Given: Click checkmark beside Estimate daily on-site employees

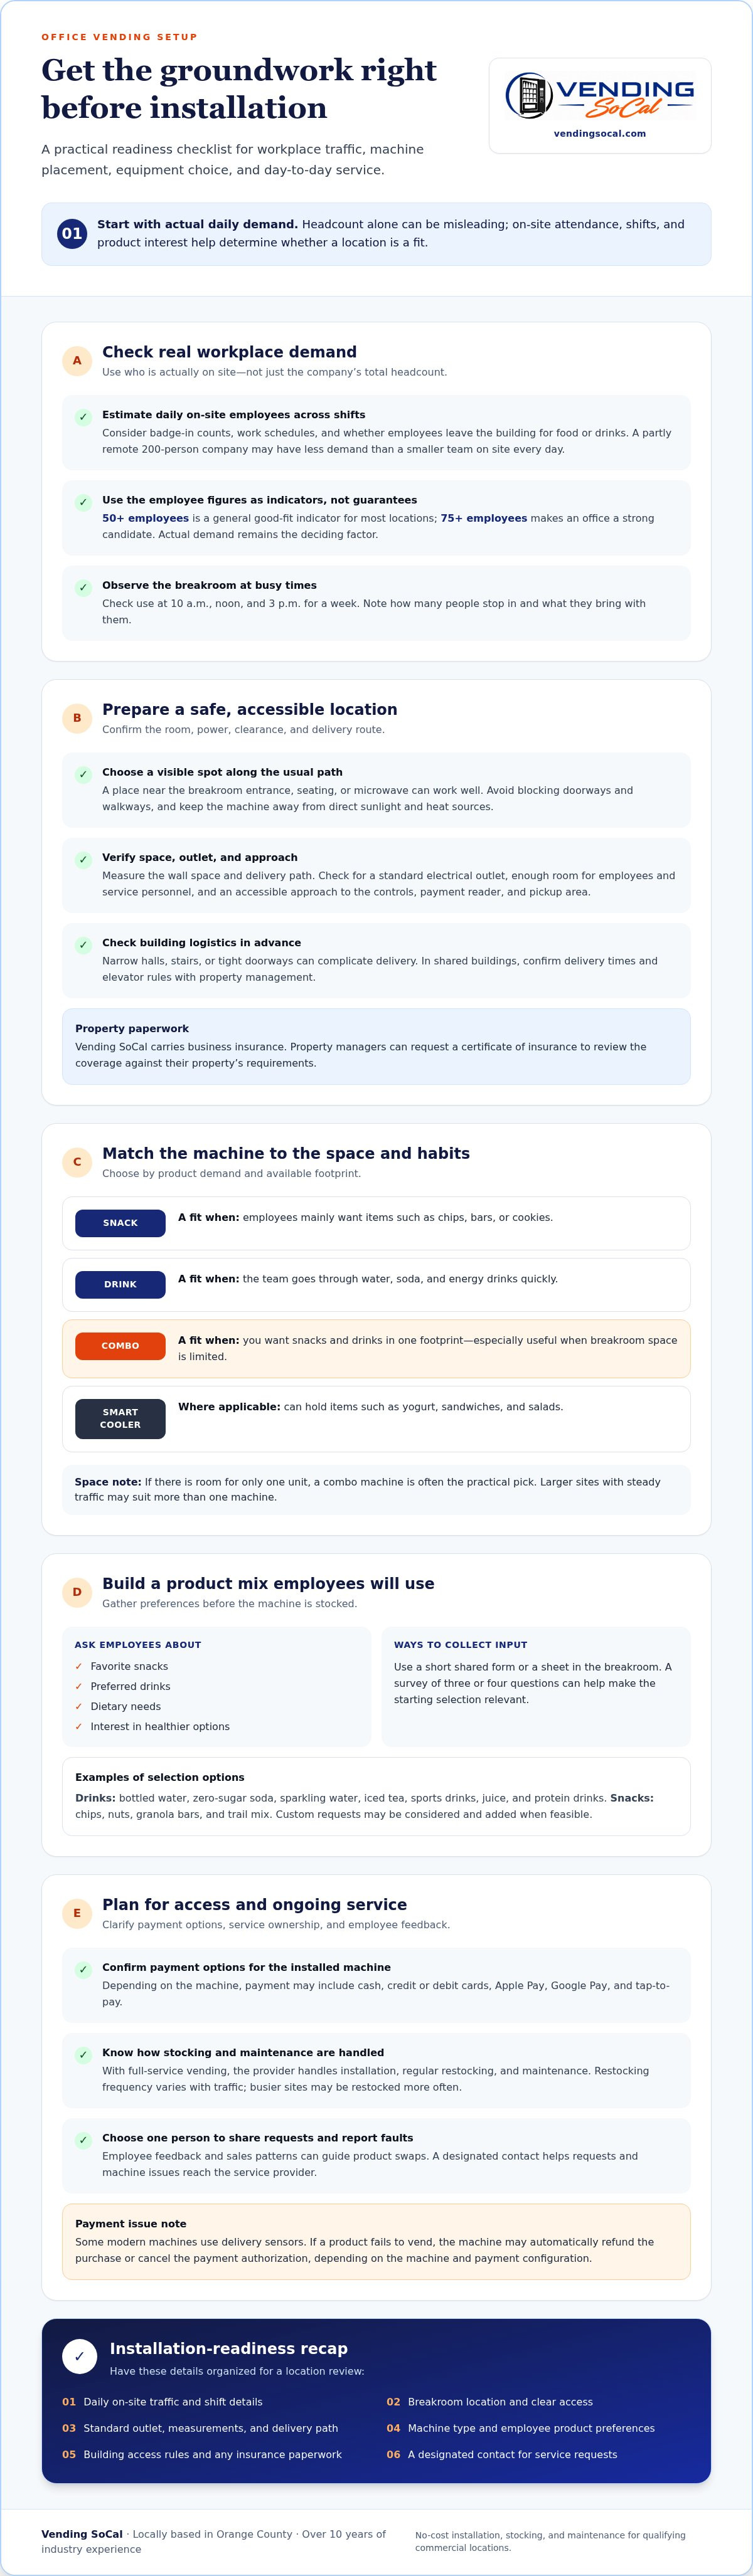Looking at the screenshot, I should click(x=83, y=417).
